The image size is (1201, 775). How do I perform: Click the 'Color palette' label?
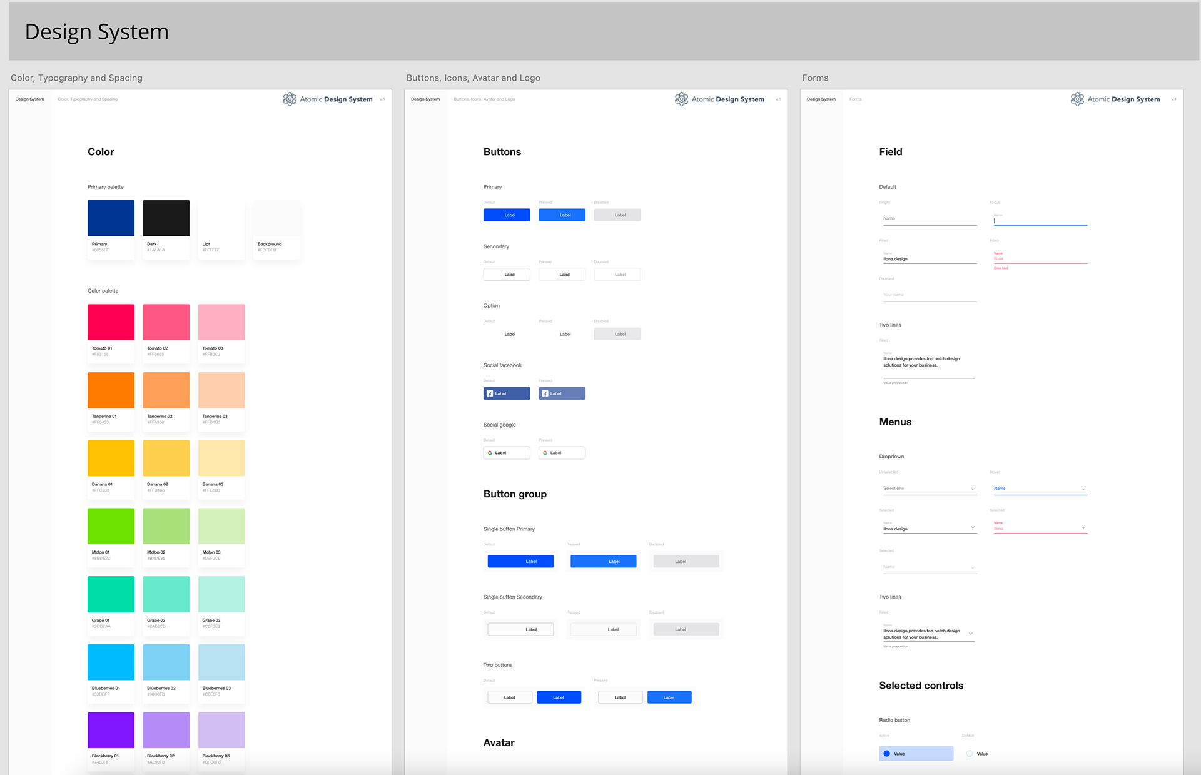click(x=103, y=291)
